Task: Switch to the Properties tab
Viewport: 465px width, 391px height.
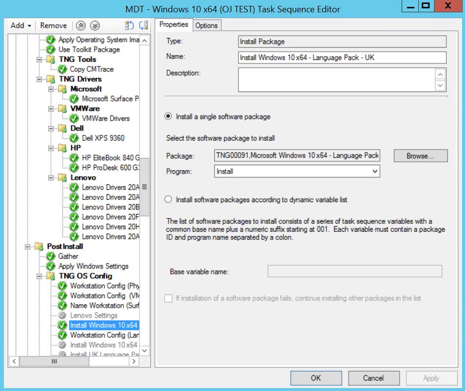Action: point(174,24)
